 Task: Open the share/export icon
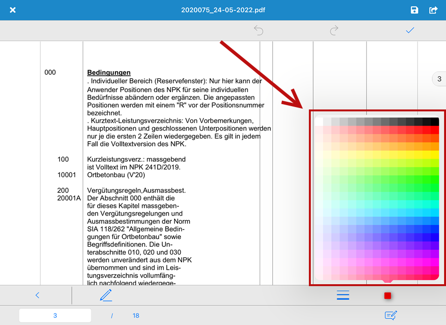click(433, 10)
